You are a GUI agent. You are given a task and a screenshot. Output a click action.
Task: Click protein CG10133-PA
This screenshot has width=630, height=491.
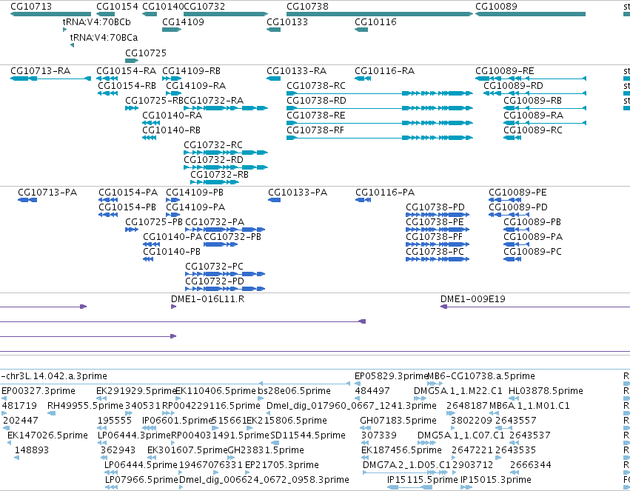[298, 193]
